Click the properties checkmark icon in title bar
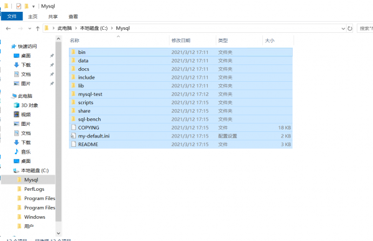The image size is (373, 241). tap(19, 6)
